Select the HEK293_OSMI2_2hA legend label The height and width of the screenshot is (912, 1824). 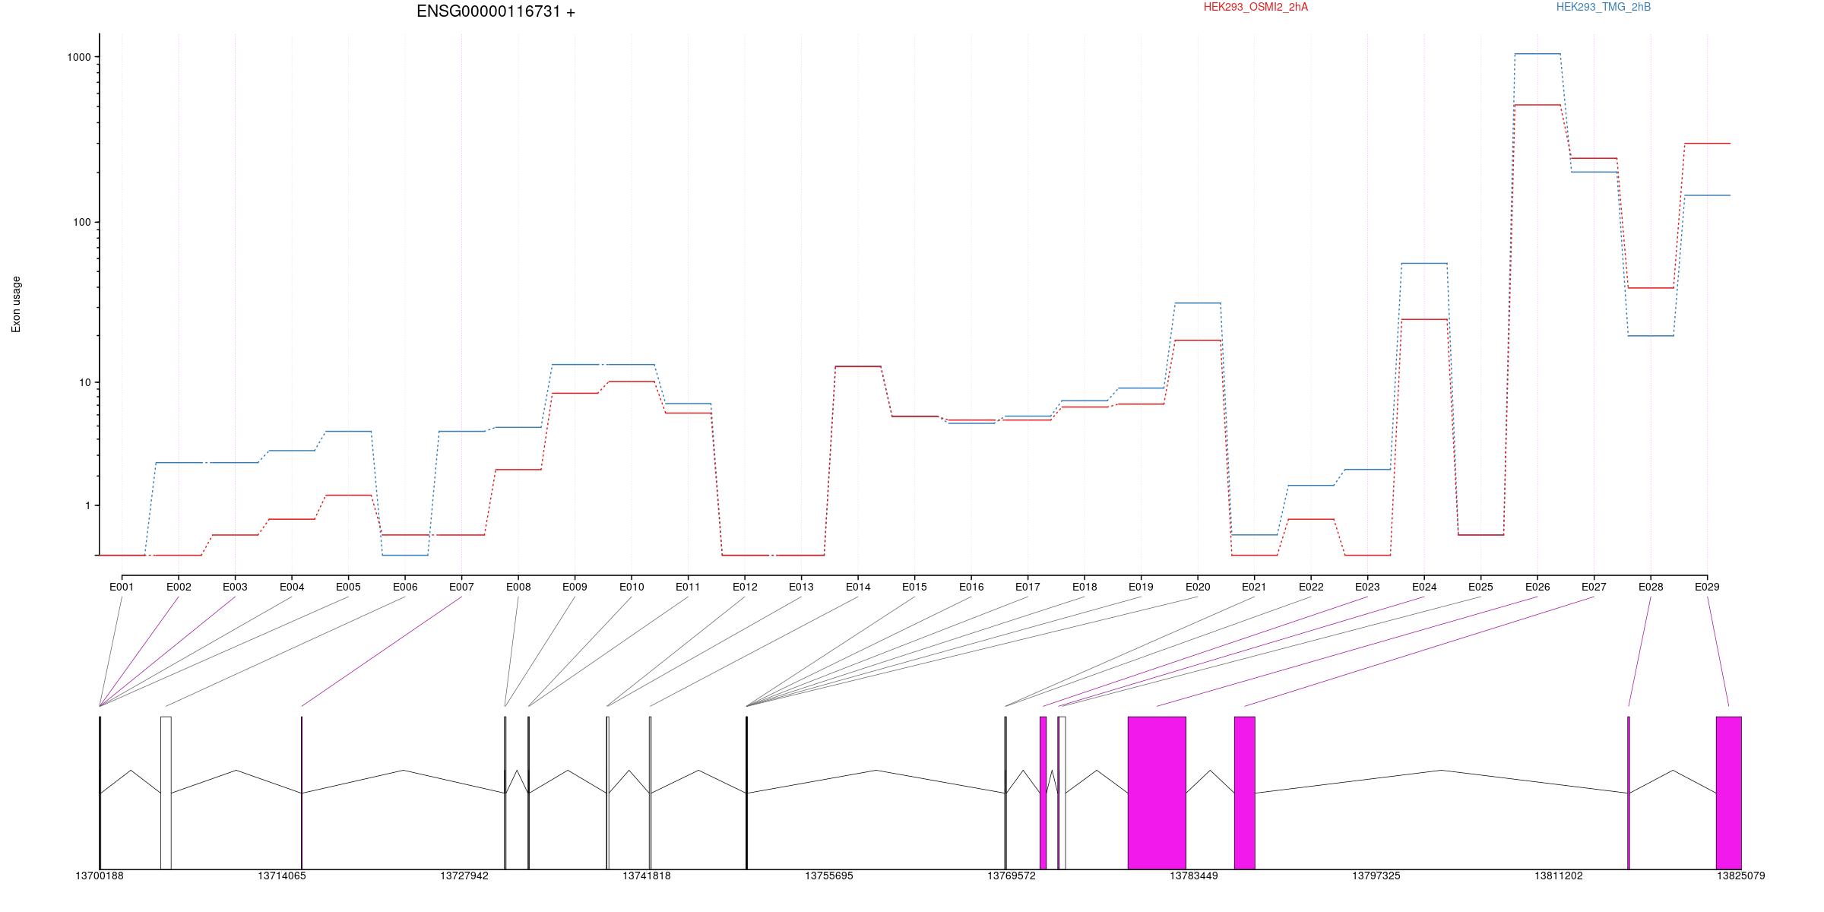(1256, 8)
